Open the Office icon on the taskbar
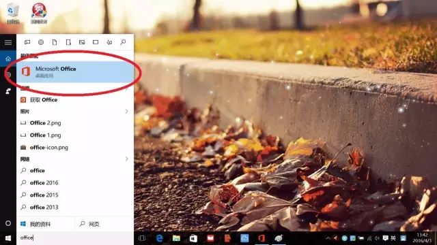Viewport: 437px width, 245px height. click(261, 238)
